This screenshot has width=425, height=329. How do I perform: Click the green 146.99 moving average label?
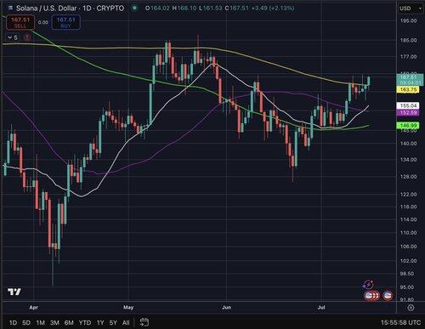(408, 125)
